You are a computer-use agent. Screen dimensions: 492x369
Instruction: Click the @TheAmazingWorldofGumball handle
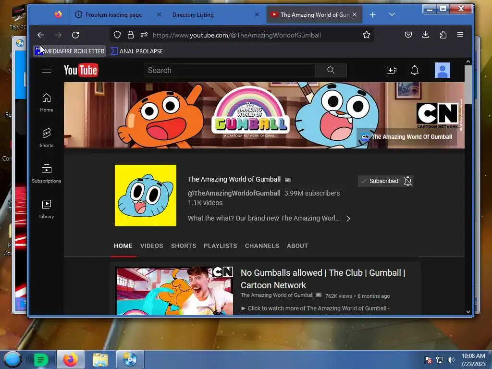pyautogui.click(x=234, y=193)
